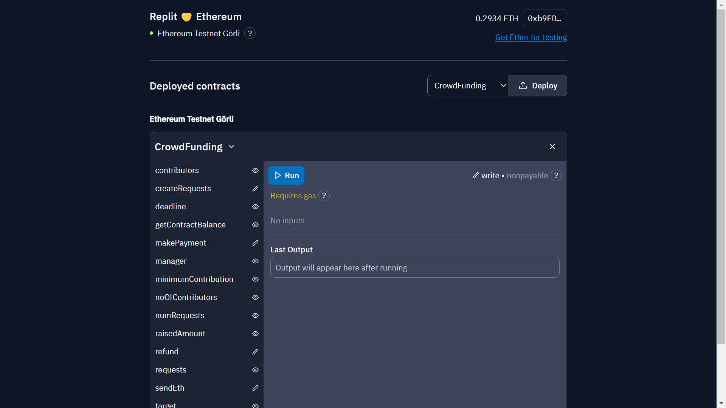Image resolution: width=726 pixels, height=408 pixels.
Task: Select the manager function in list
Action: tap(171, 261)
